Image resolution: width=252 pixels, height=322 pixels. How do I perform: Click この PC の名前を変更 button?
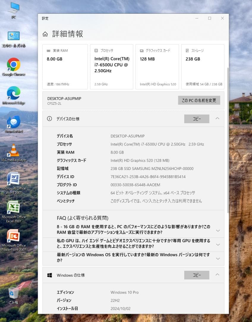pos(199,100)
